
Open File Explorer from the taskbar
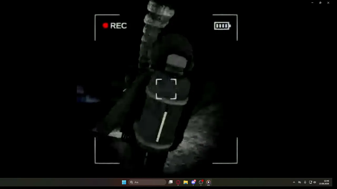[x=186, y=182]
